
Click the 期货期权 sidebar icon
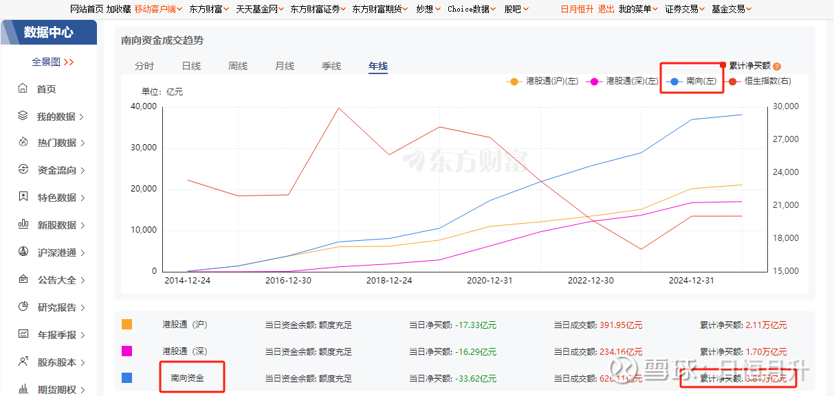click(x=23, y=388)
